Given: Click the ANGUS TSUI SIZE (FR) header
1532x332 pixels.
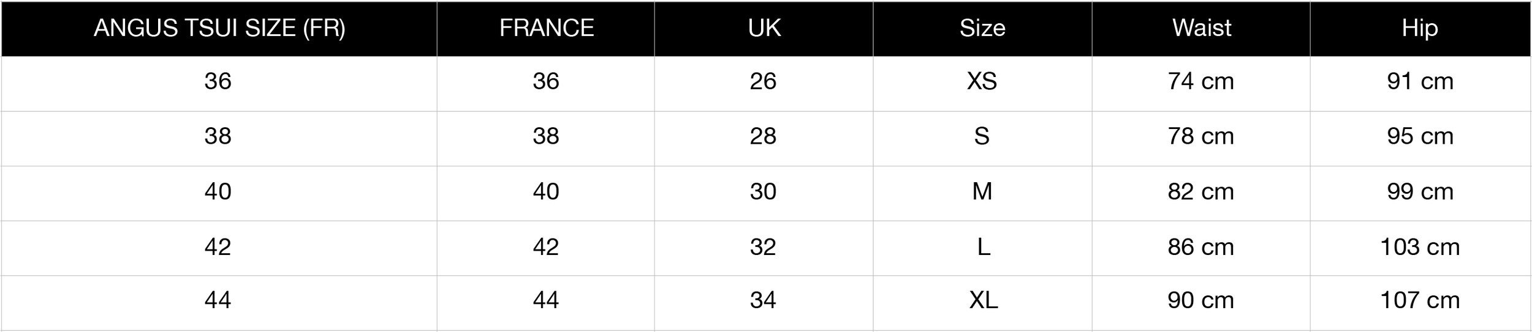Looking at the screenshot, I should (x=219, y=28).
